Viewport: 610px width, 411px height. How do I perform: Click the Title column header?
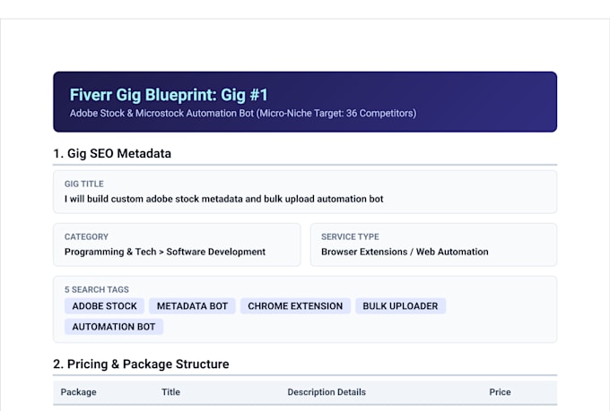coord(170,392)
